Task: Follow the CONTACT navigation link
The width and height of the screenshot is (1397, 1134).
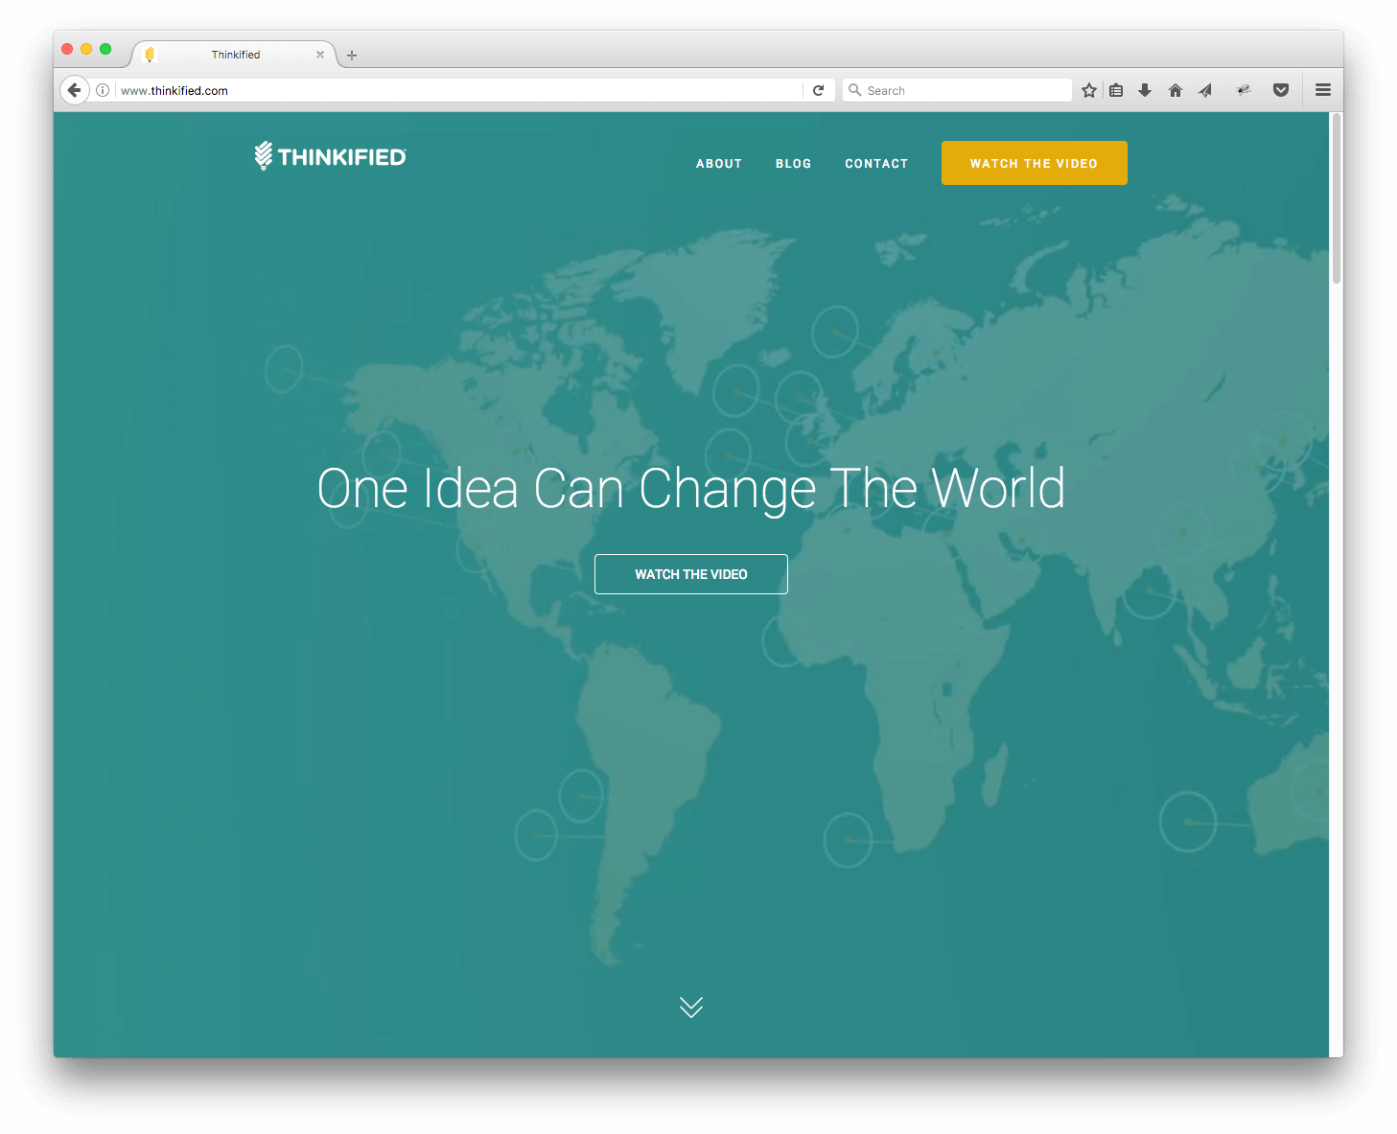Action: click(x=875, y=164)
